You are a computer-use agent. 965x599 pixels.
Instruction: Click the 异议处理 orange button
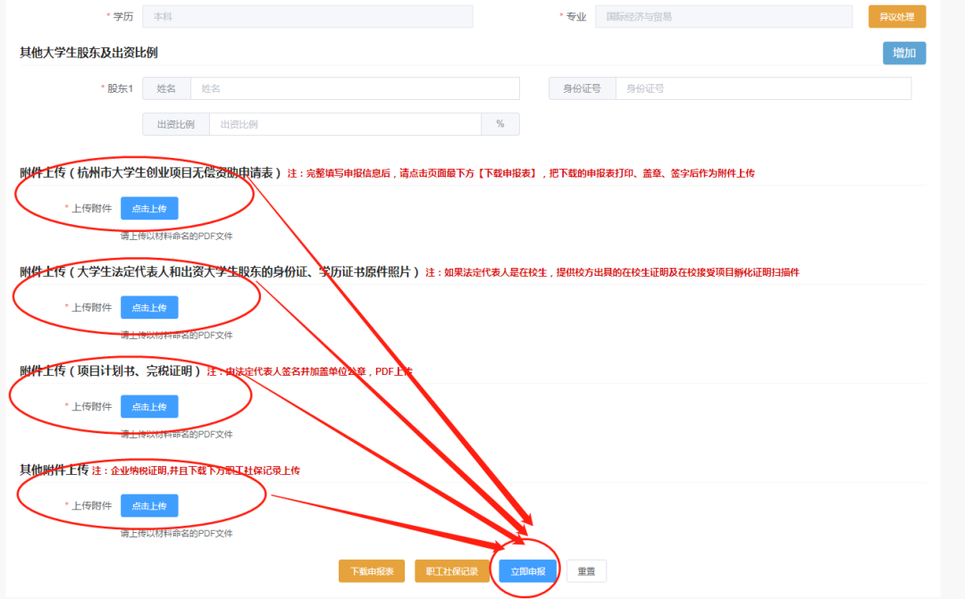(x=897, y=17)
